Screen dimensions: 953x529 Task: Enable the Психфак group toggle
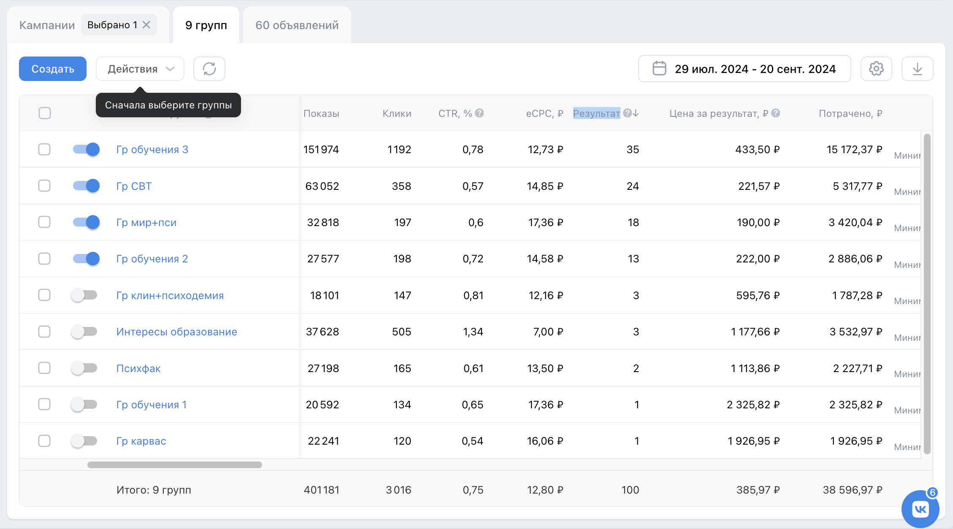[84, 368]
